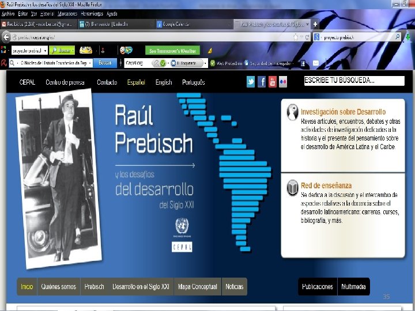Open the Noticias page
The image size is (415, 311).
click(x=235, y=287)
